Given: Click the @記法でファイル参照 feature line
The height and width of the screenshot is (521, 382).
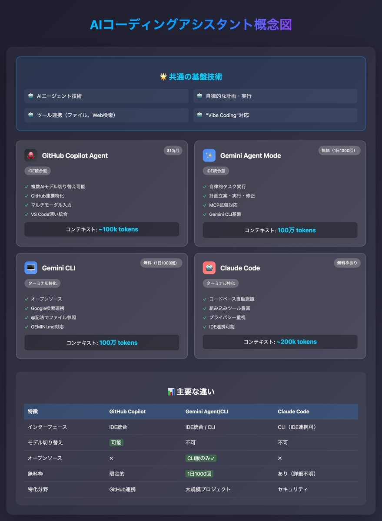Looking at the screenshot, I should tap(53, 317).
